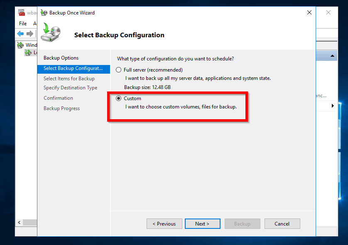
Task: Choose the Custom radio button
Action: pyautogui.click(x=119, y=98)
